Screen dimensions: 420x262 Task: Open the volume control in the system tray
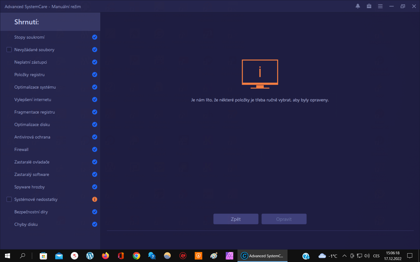tap(367, 256)
